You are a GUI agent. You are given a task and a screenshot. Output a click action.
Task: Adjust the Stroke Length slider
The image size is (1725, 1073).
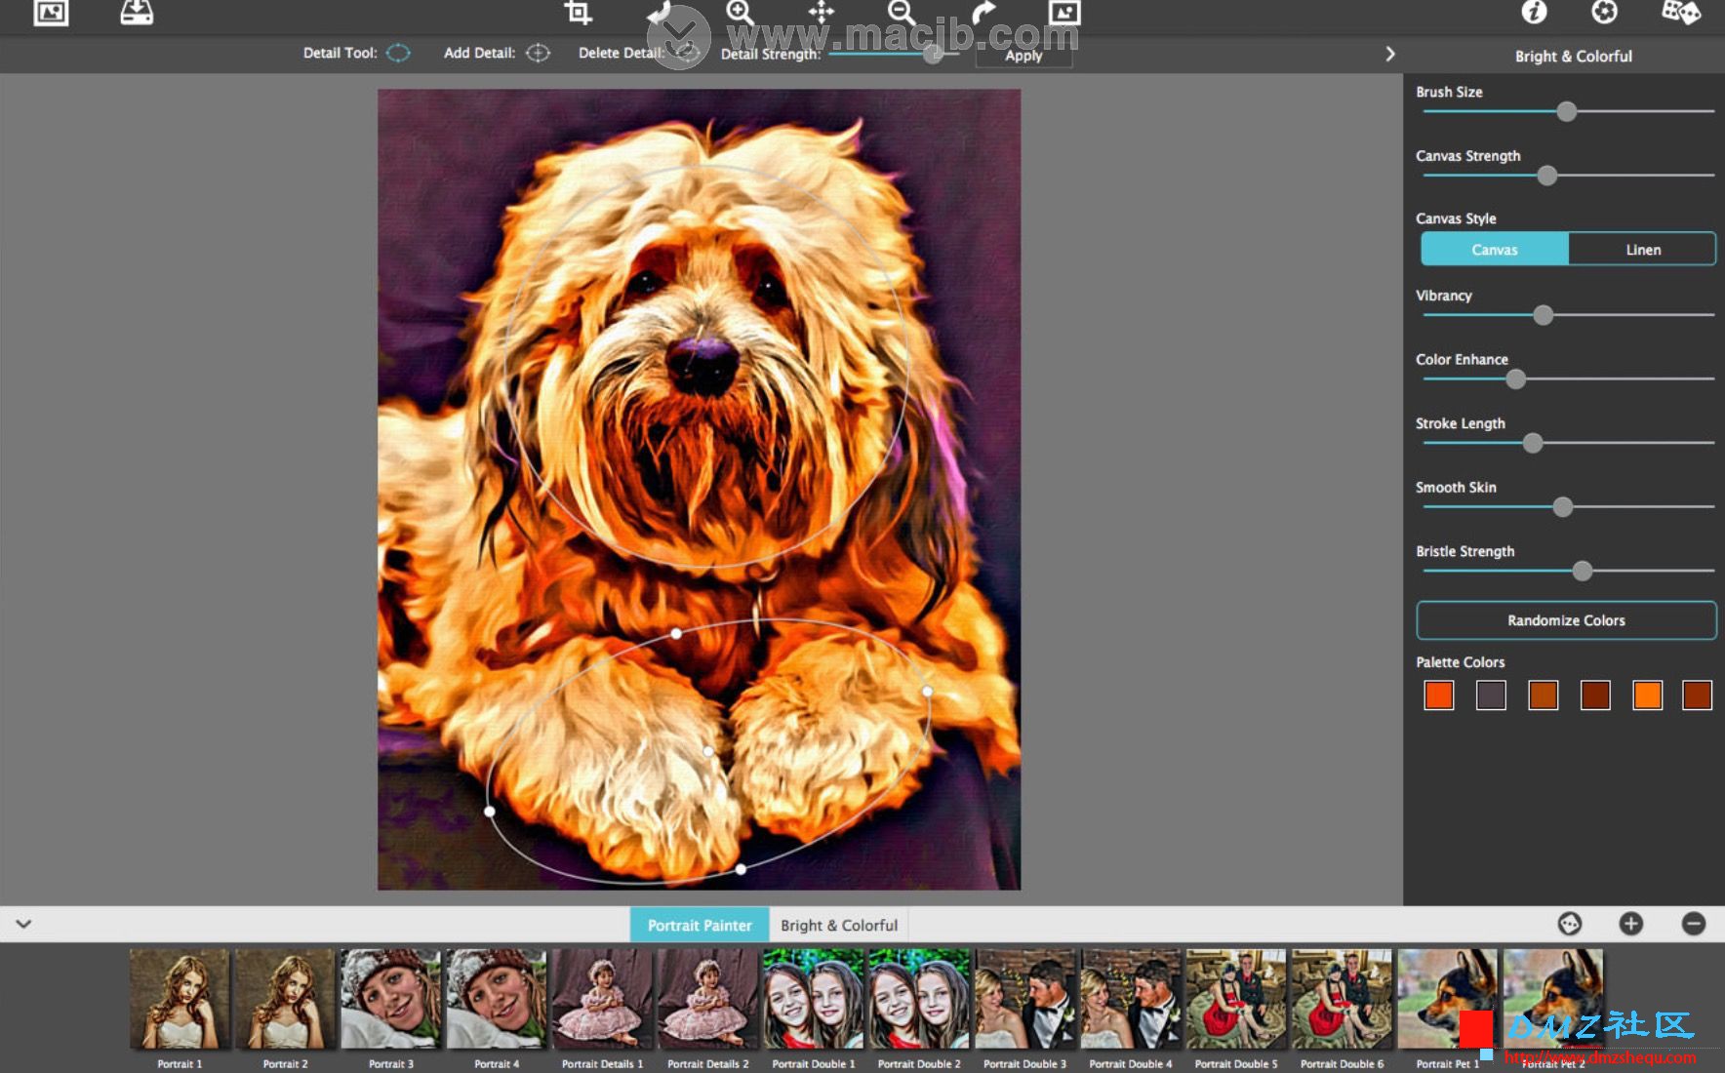pyautogui.click(x=1533, y=443)
